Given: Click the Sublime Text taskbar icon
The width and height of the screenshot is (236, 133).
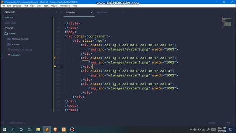Looking at the screenshot, I should tap(47, 130).
